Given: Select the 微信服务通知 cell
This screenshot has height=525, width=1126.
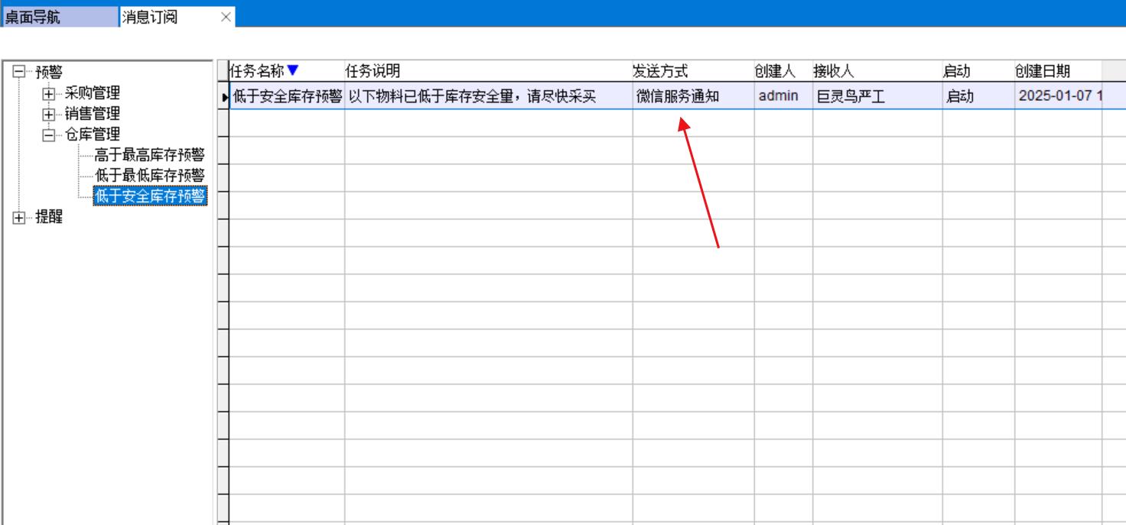Looking at the screenshot, I should click(692, 97).
